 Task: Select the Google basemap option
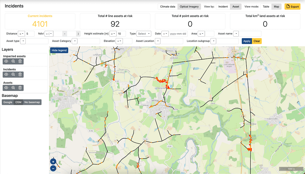pos(8,102)
